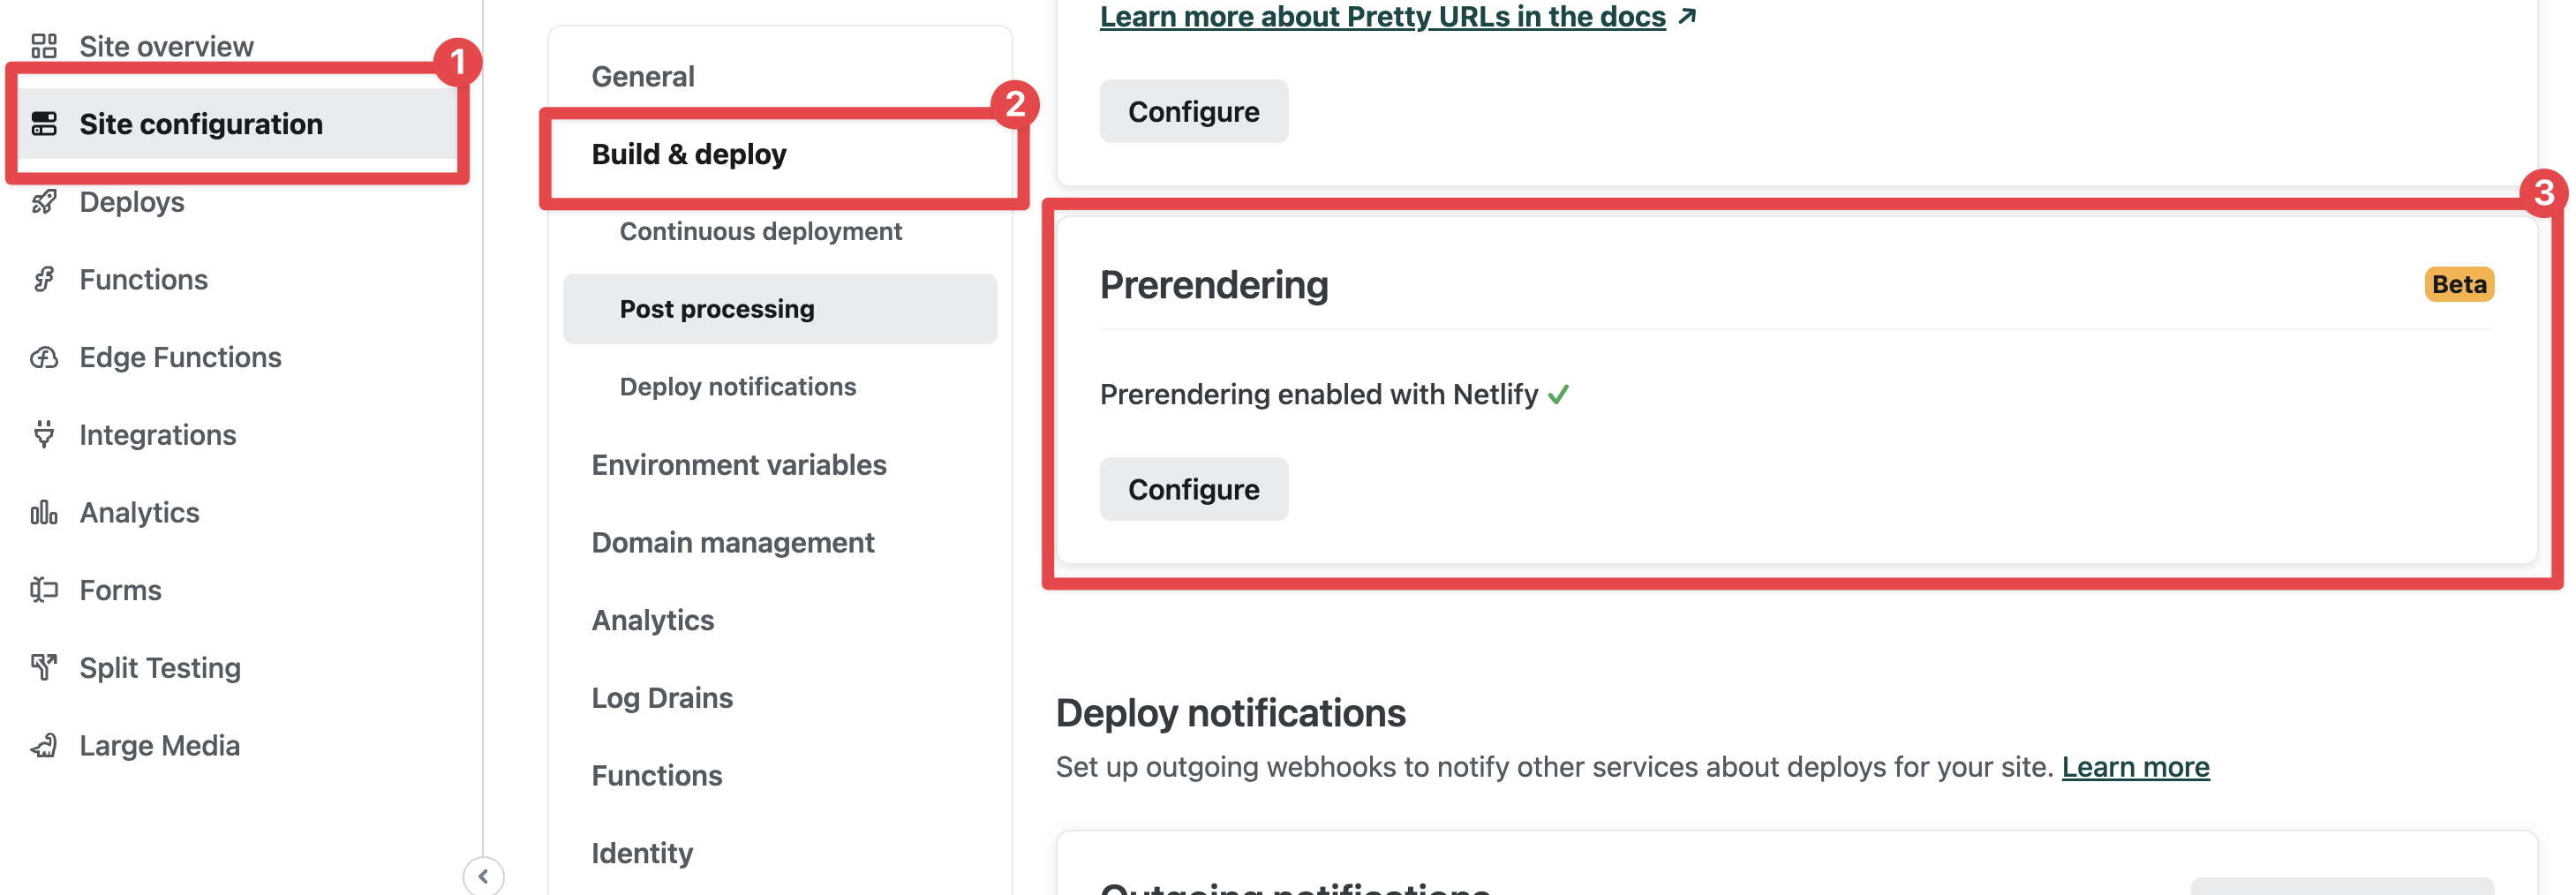Open Domain management settings

pyautogui.click(x=732, y=542)
